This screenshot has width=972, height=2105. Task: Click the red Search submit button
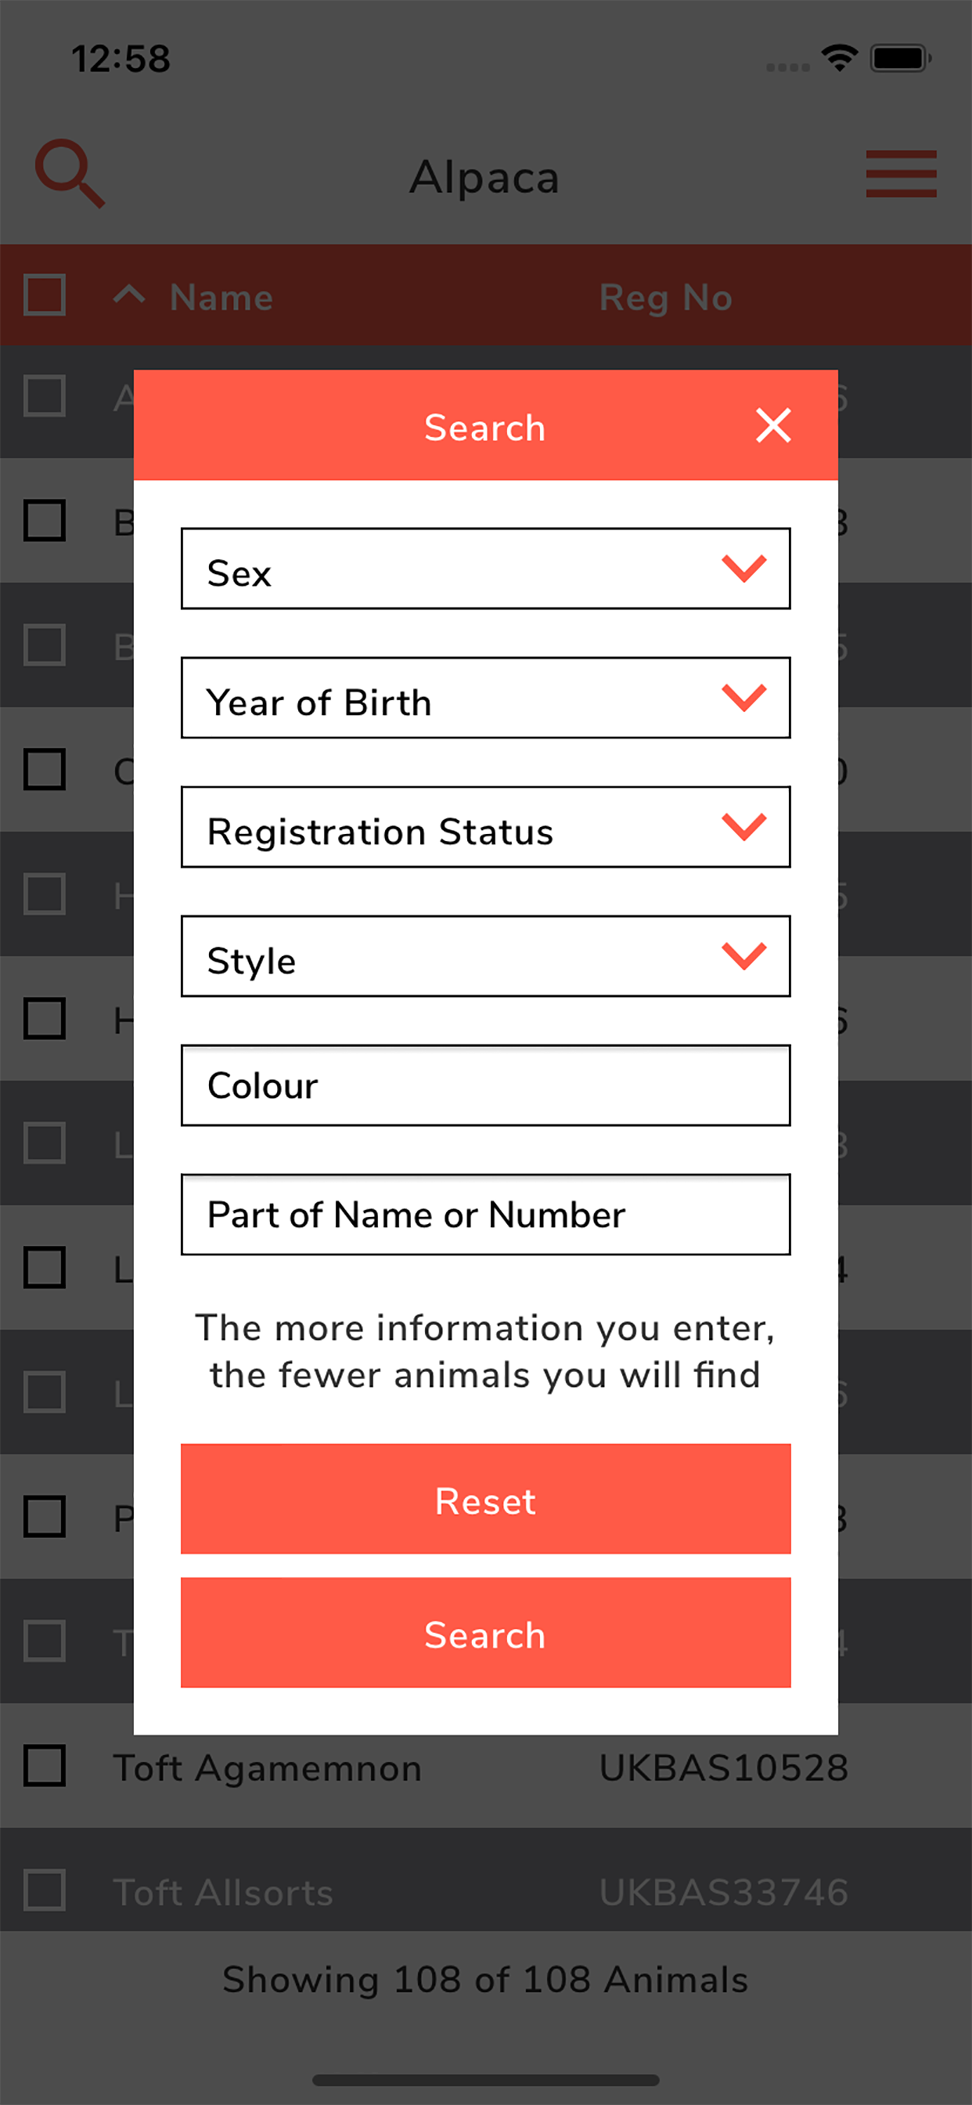coord(485,1633)
